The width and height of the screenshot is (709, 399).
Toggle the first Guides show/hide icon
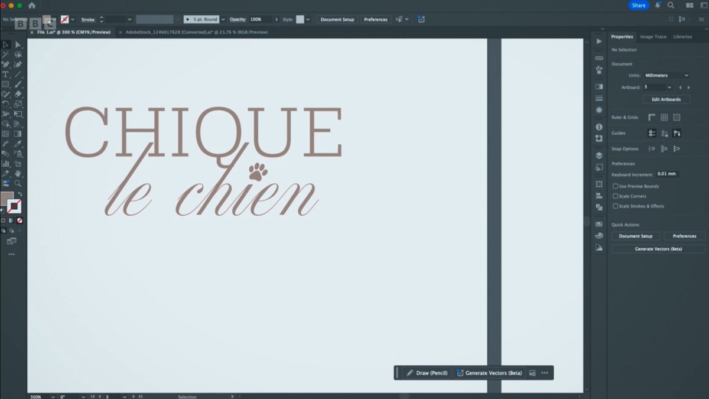coord(652,134)
